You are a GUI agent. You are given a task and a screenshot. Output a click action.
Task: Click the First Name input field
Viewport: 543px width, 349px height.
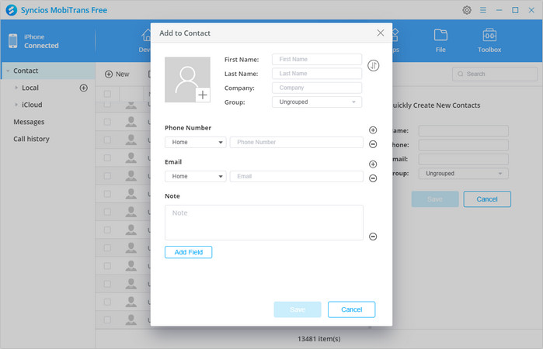(x=317, y=60)
